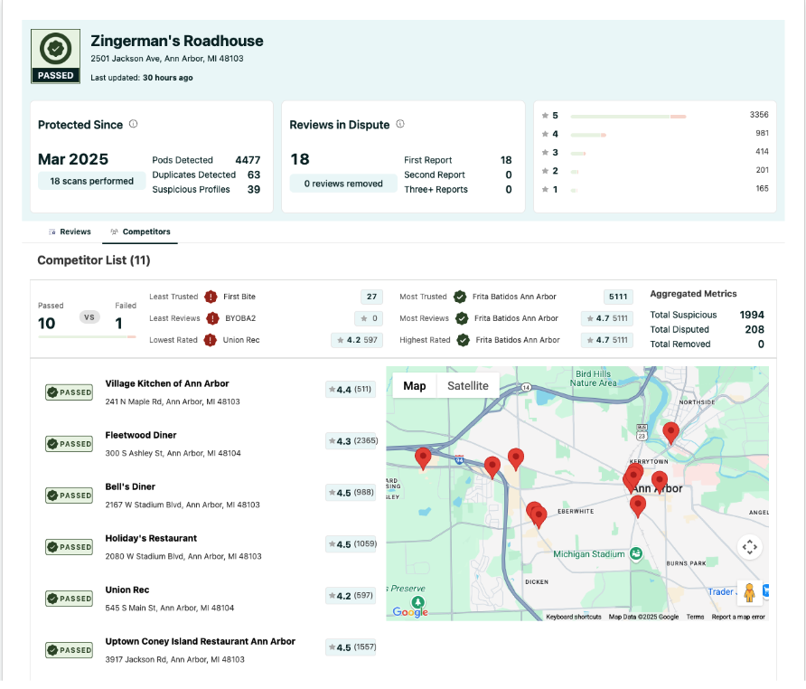Screen dimensions: 806x689
Task: Open the info icon next to Reviews in Dispute
Action: (400, 124)
